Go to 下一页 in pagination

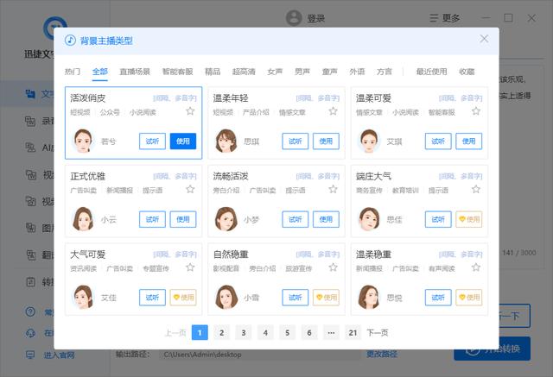pos(377,333)
